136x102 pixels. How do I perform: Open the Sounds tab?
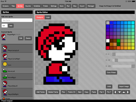click(28, 6)
